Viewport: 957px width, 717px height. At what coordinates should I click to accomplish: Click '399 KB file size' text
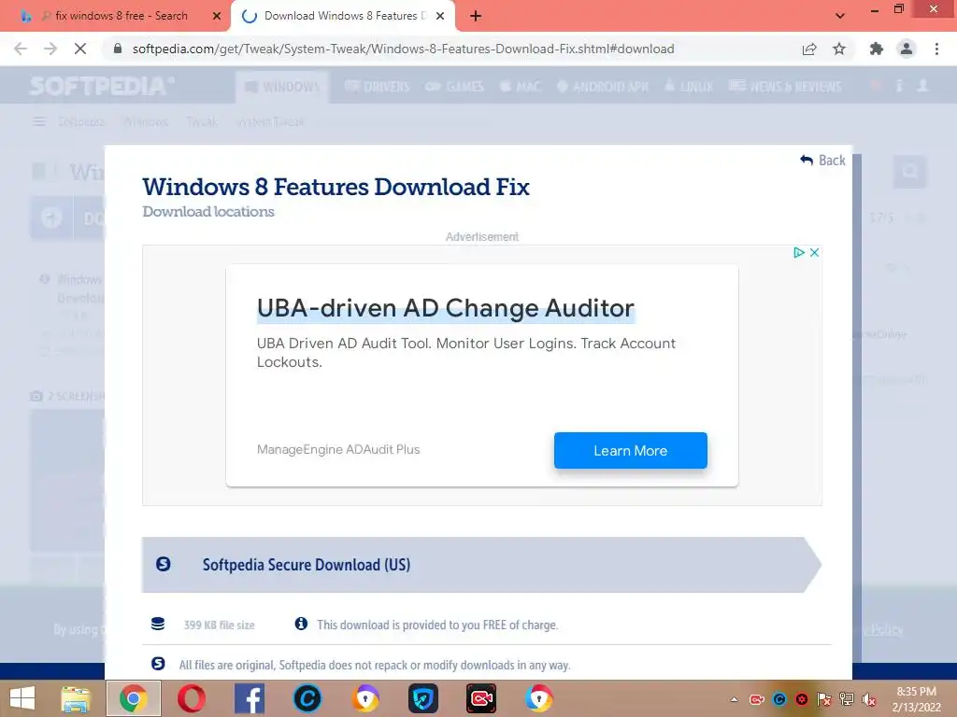219,625
